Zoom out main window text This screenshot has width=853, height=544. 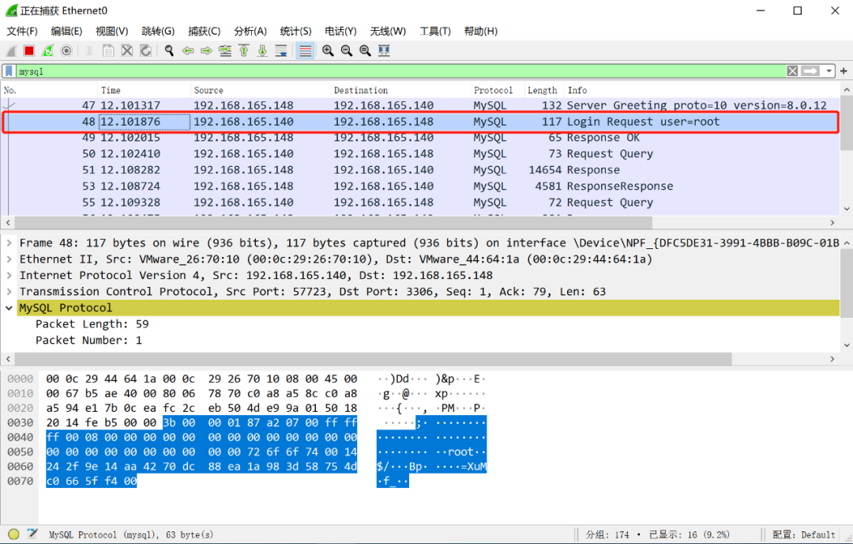click(347, 51)
